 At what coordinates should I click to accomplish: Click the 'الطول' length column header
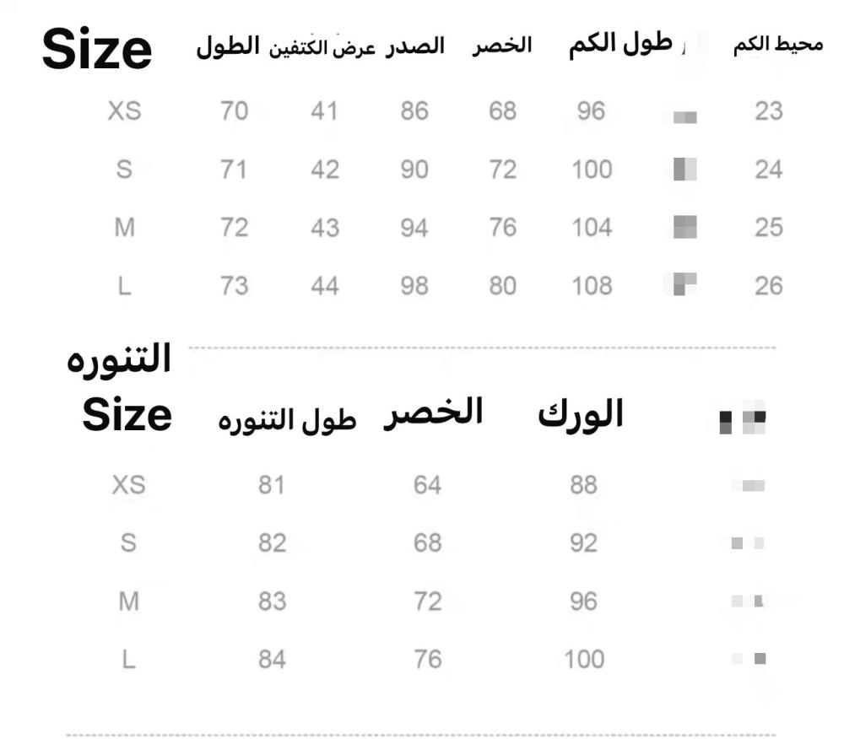pos(228,46)
